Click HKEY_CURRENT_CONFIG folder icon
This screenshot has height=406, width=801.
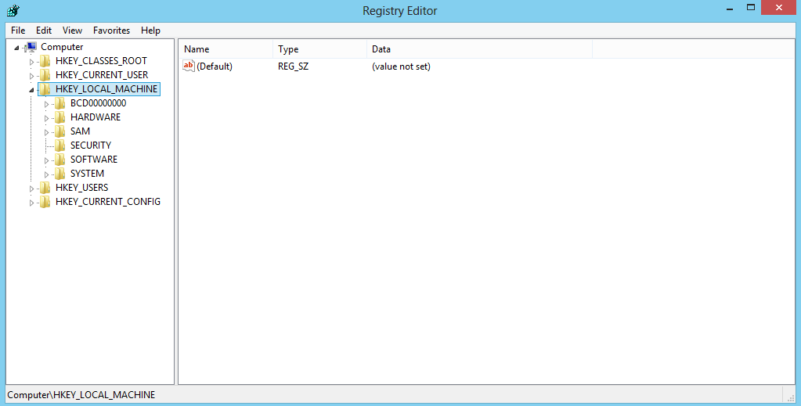pyautogui.click(x=45, y=202)
